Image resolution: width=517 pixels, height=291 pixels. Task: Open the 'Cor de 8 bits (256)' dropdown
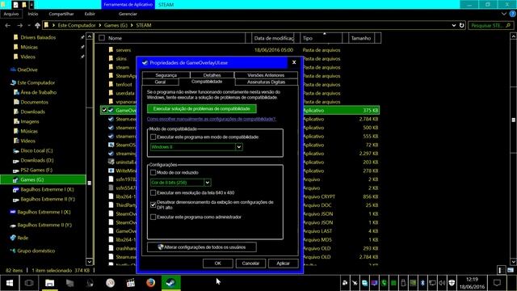click(208, 183)
